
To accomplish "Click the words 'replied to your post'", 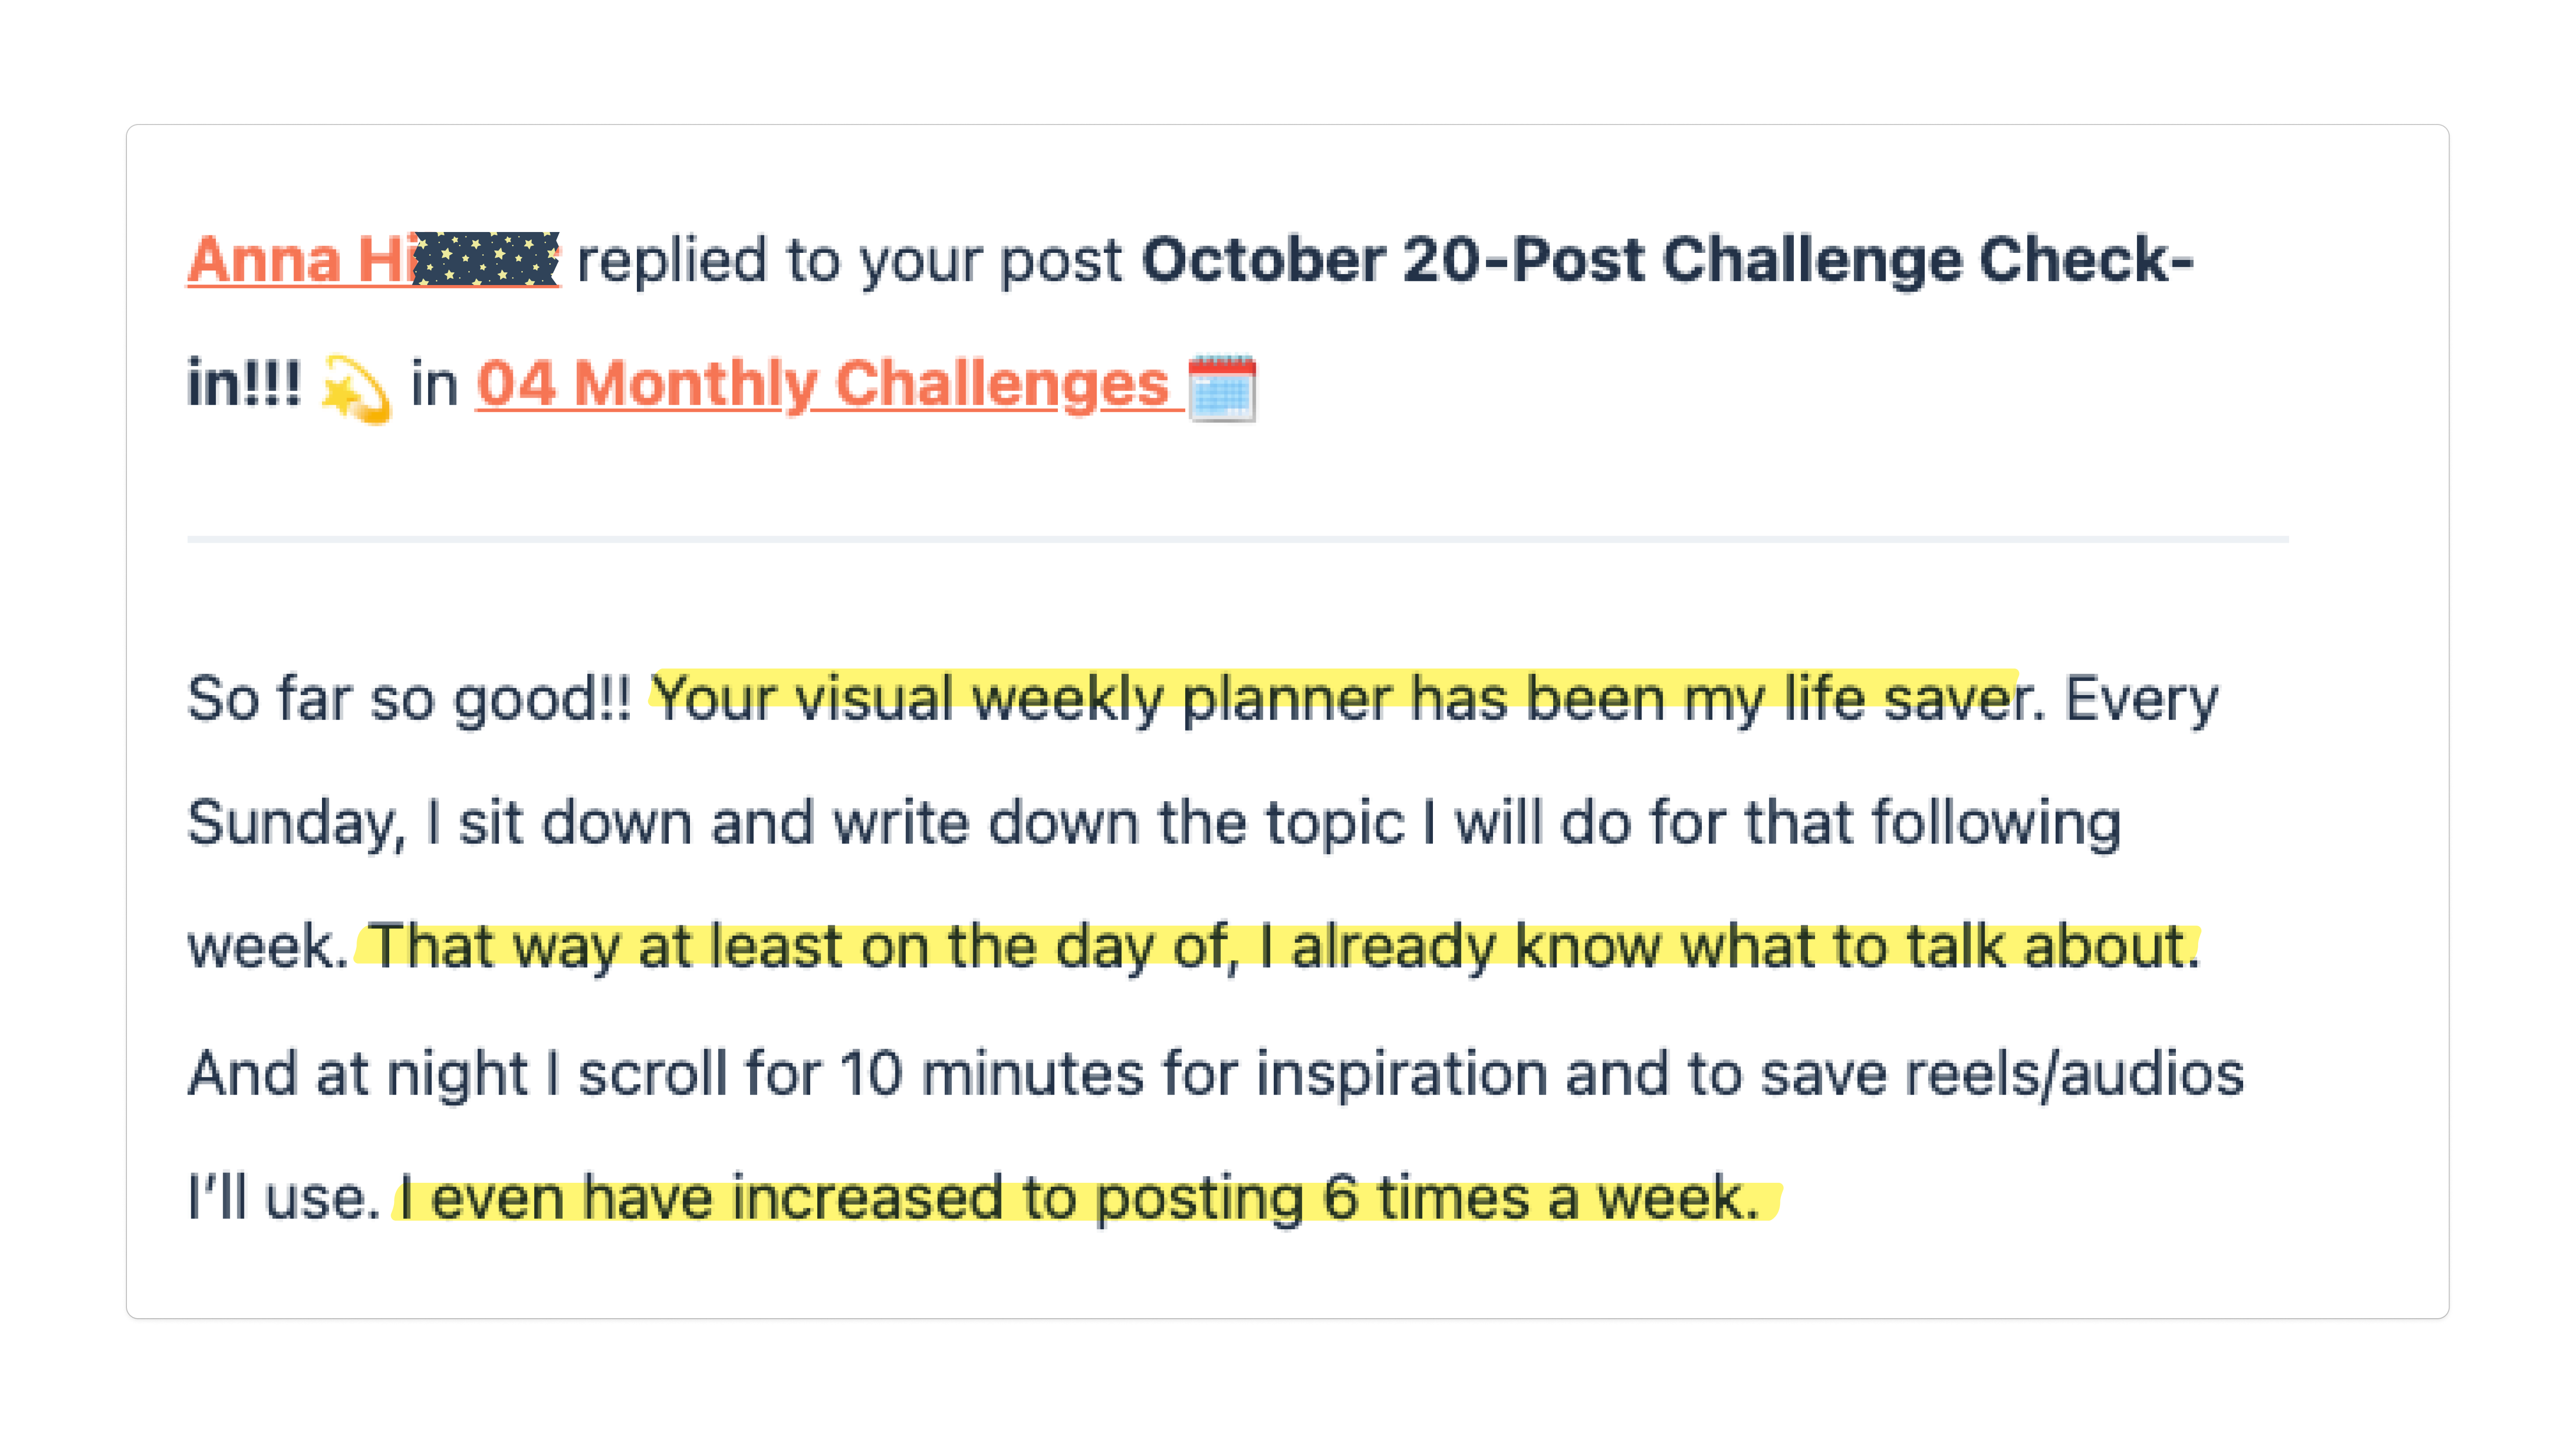I will click(x=850, y=261).
